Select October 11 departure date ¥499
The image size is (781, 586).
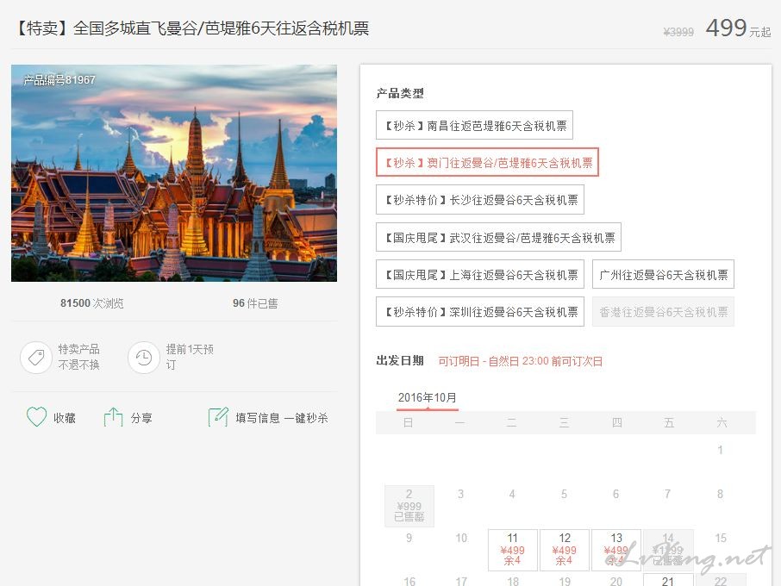513,550
